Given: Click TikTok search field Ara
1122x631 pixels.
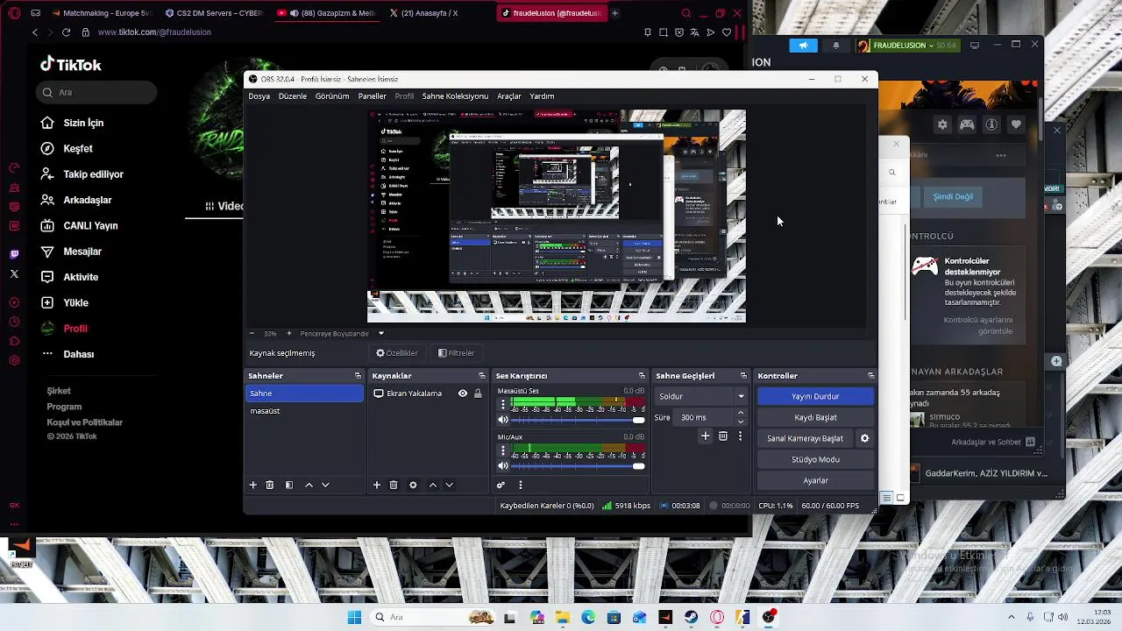Looking at the screenshot, I should [x=96, y=92].
